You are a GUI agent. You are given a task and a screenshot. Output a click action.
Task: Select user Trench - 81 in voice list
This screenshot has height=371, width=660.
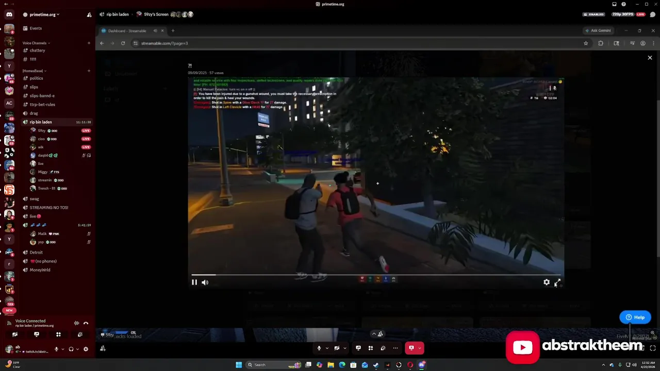46,189
